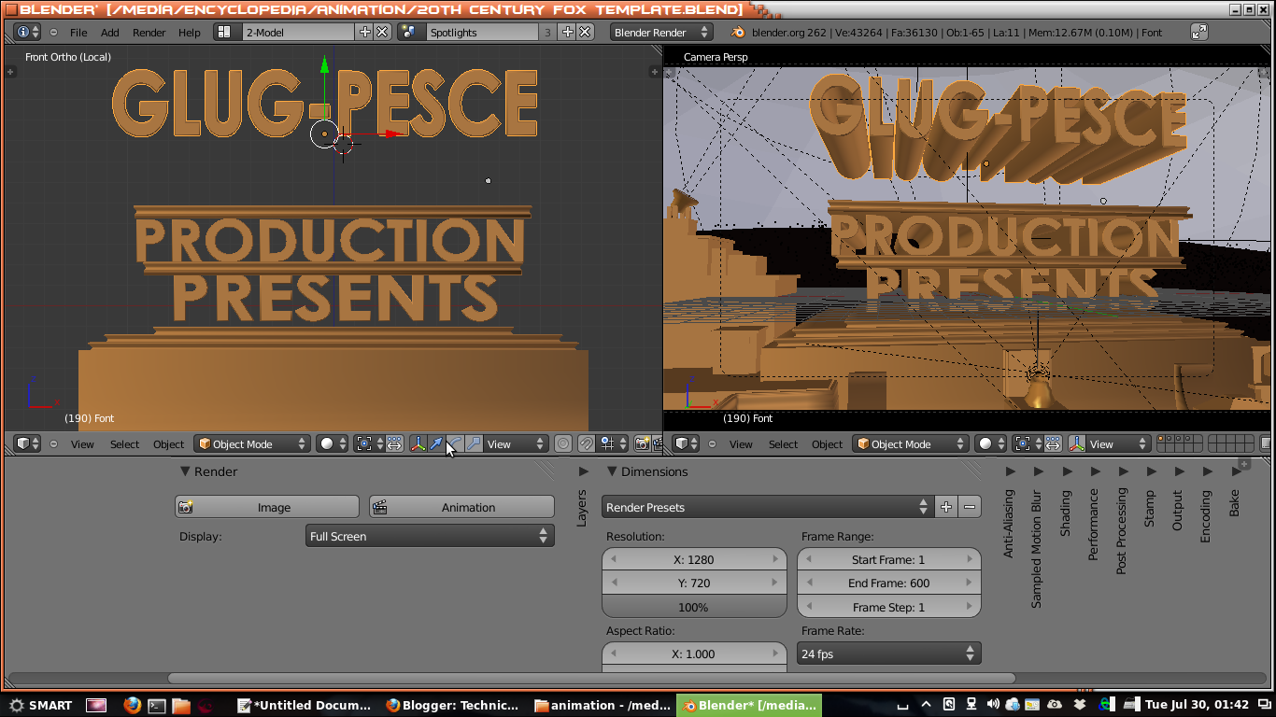Expand the Layers panel
Image resolution: width=1276 pixels, height=717 pixels.
pyautogui.click(x=584, y=471)
